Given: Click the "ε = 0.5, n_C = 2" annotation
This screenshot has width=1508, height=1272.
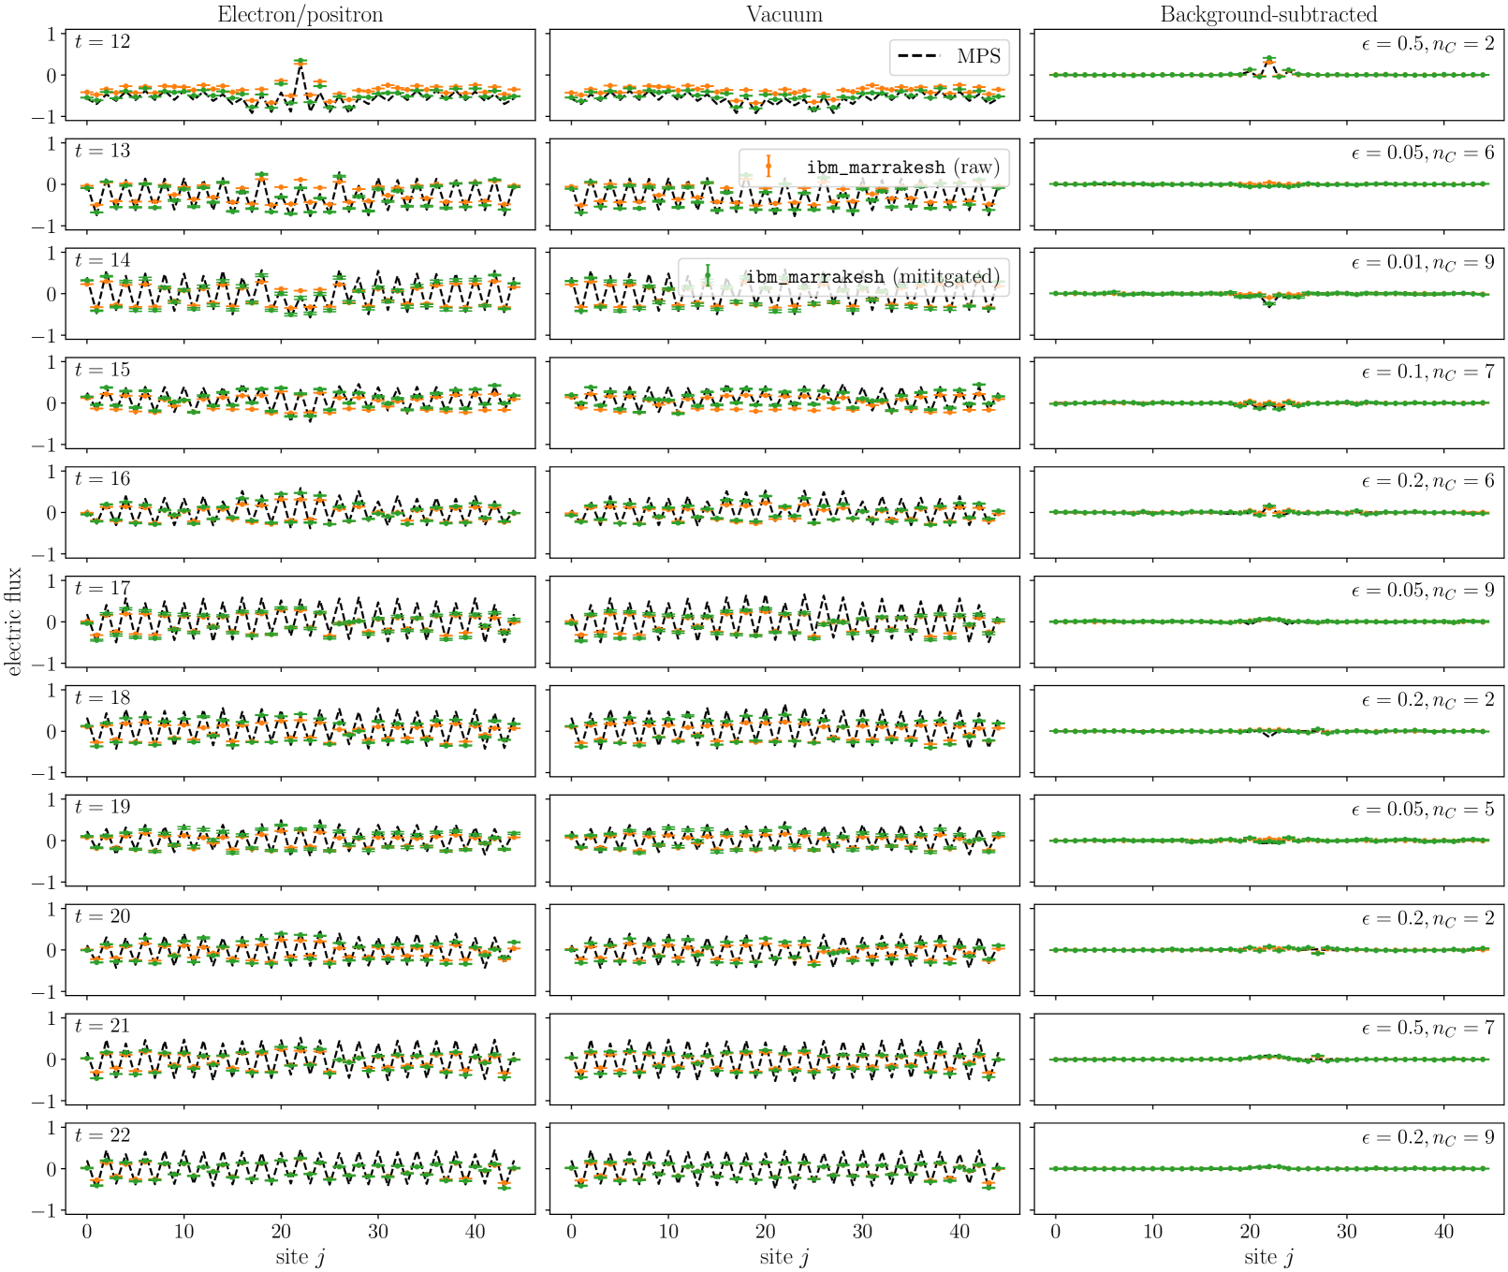Looking at the screenshot, I should (1427, 43).
